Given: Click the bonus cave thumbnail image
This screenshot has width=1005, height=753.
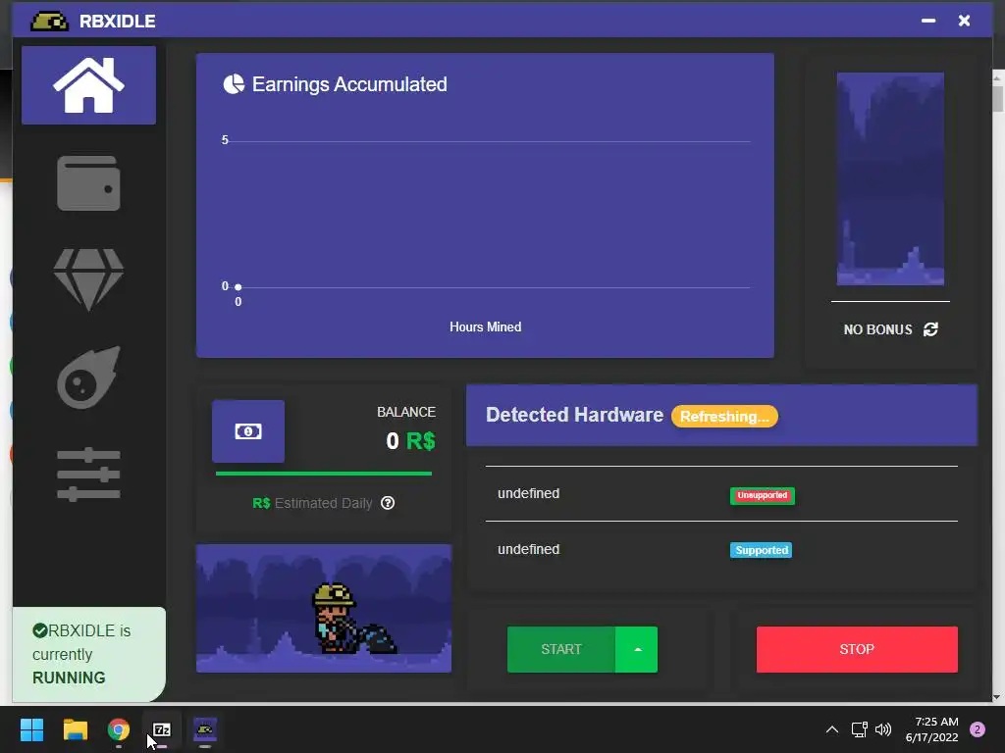Looking at the screenshot, I should tap(890, 178).
